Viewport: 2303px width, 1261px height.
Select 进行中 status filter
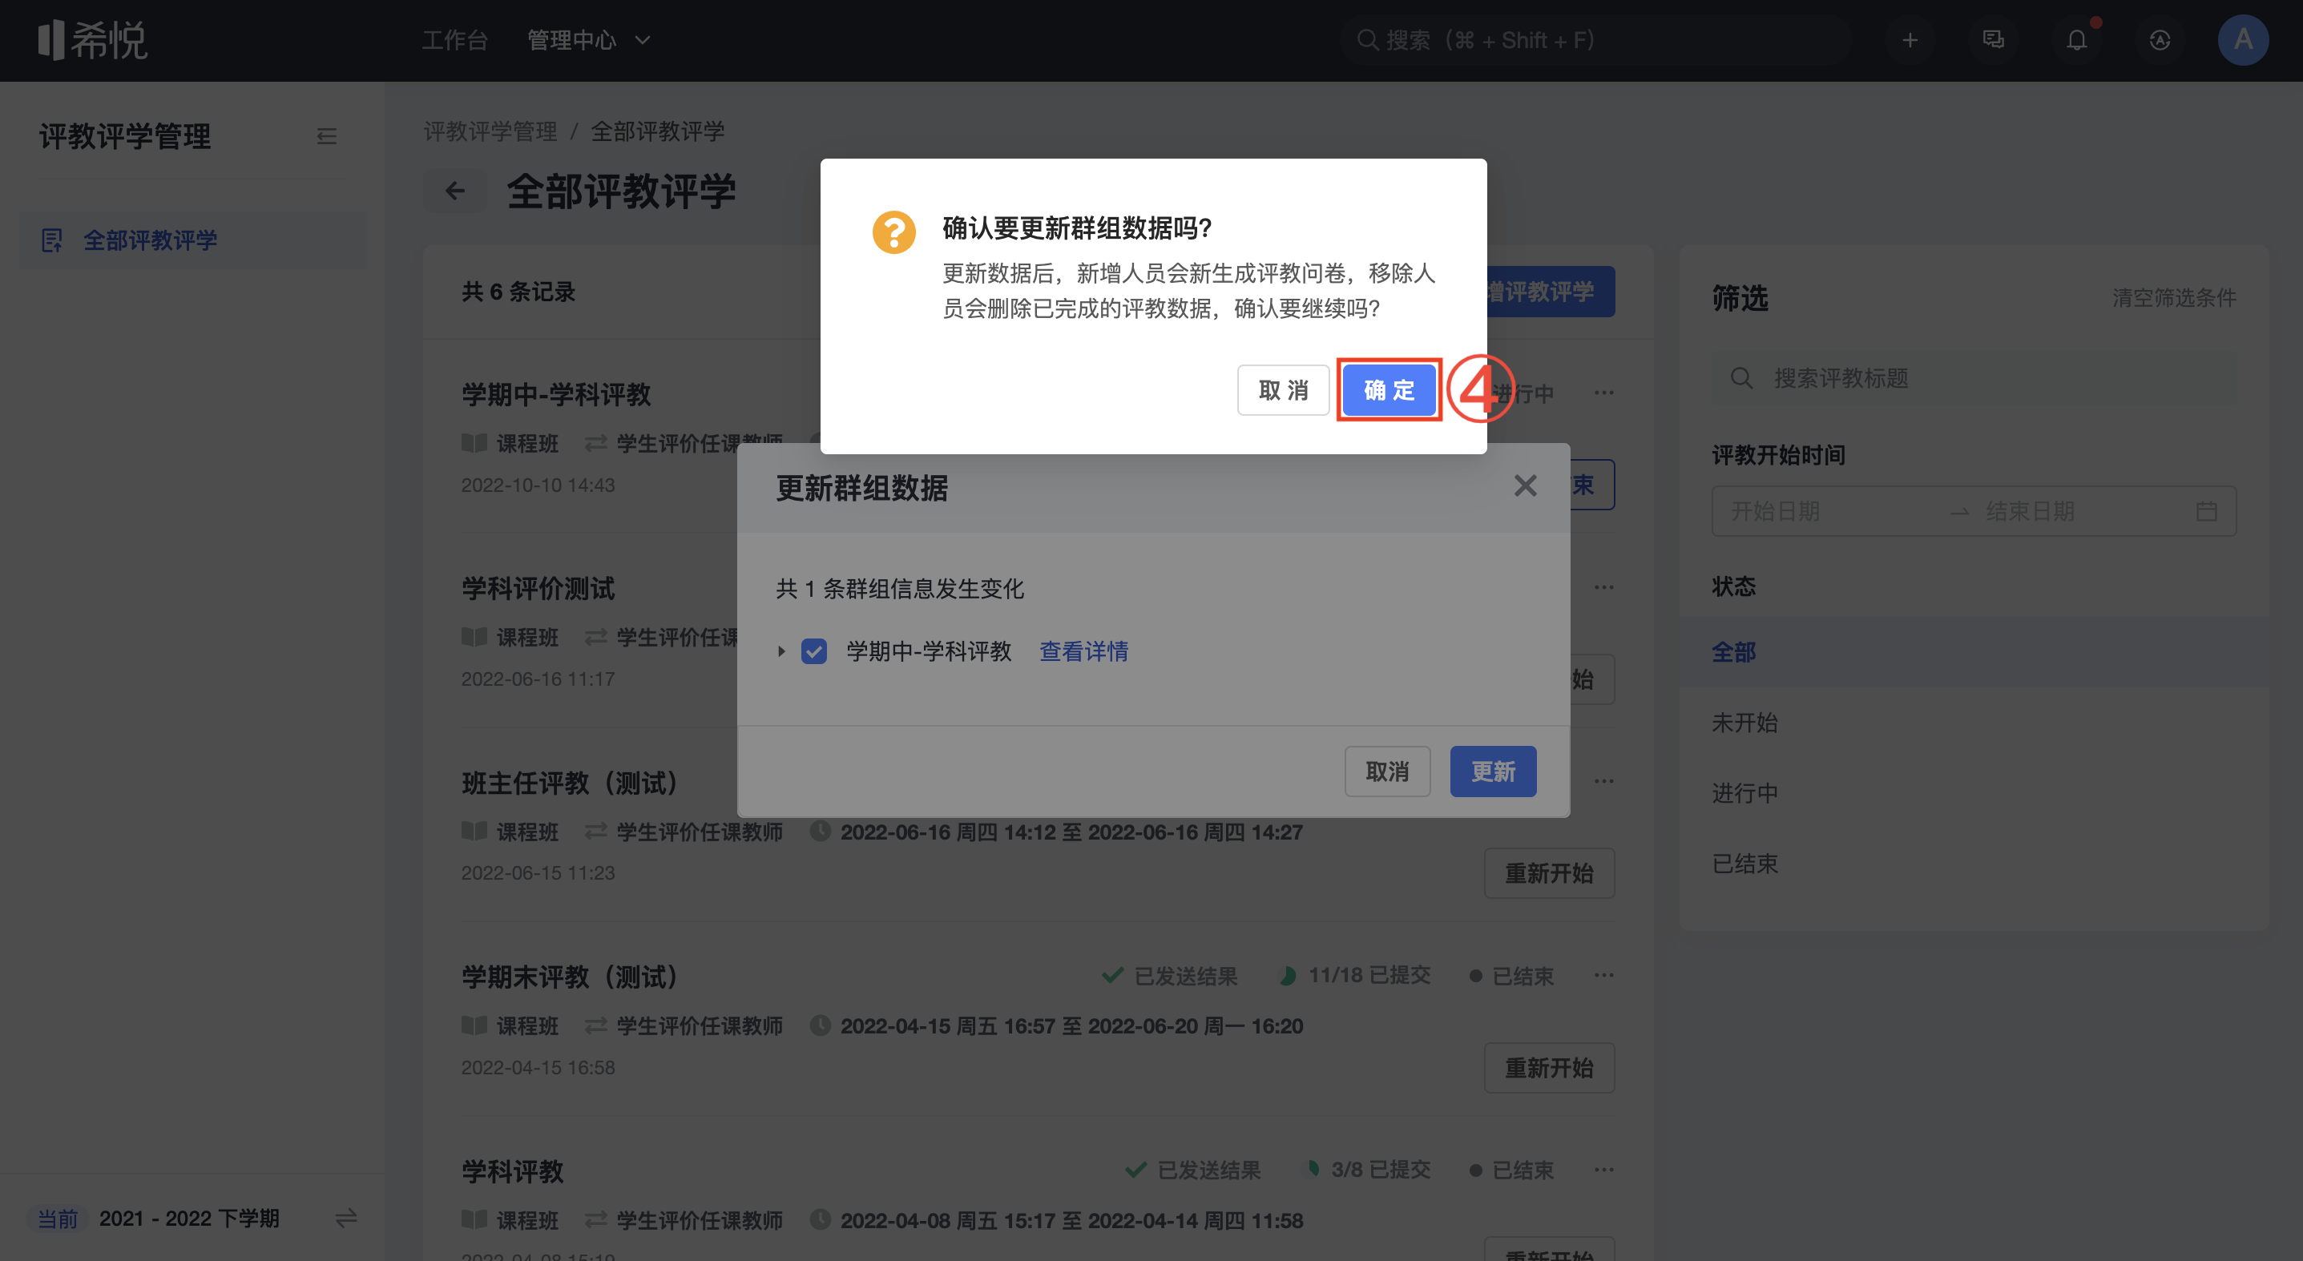pyautogui.click(x=1974, y=794)
